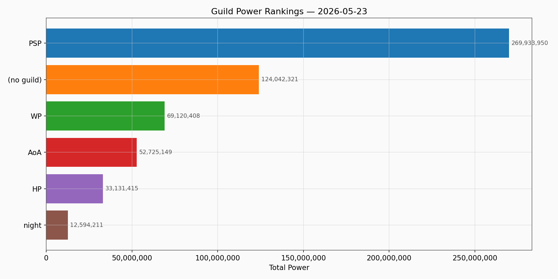
Task: Click the value label 269,933,950
Action: pos(529,43)
